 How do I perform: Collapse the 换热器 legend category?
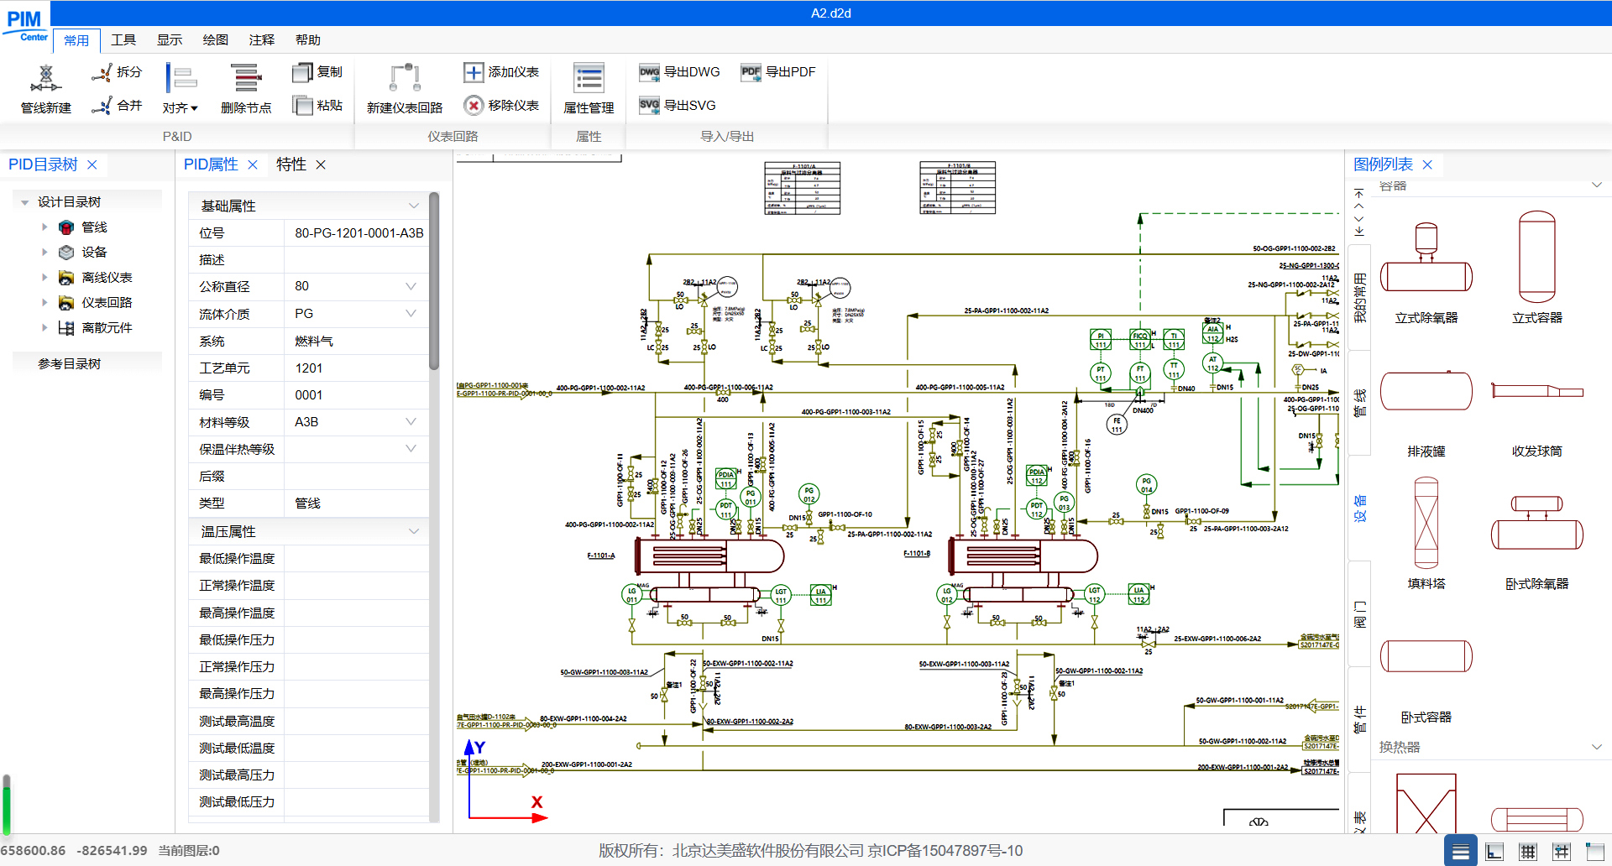click(x=1597, y=747)
